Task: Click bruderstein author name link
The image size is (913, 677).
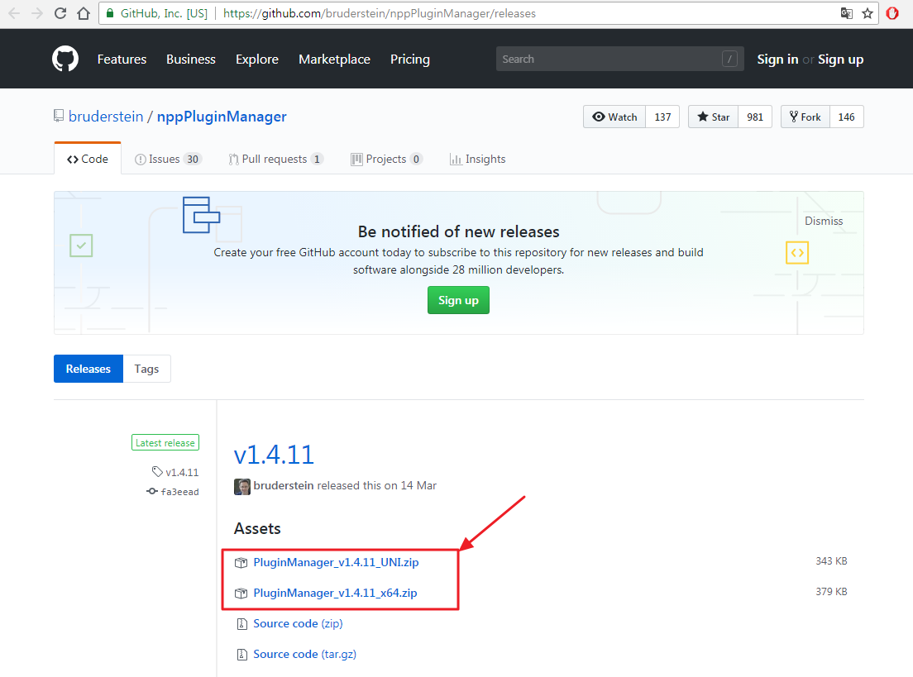Action: click(284, 485)
